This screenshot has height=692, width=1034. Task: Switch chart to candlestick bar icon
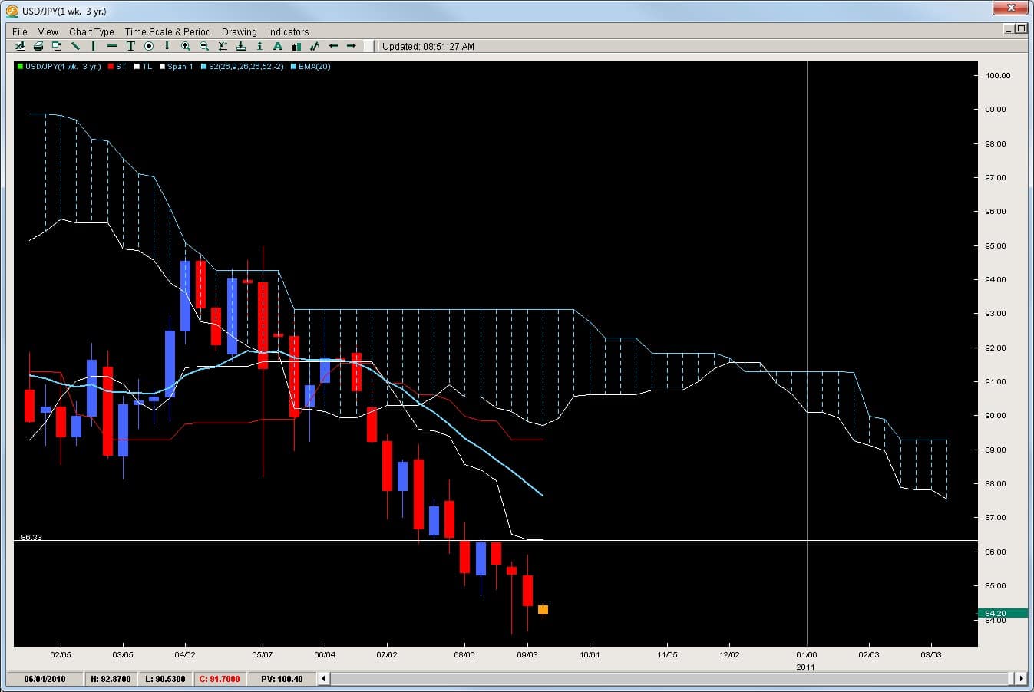click(296, 46)
